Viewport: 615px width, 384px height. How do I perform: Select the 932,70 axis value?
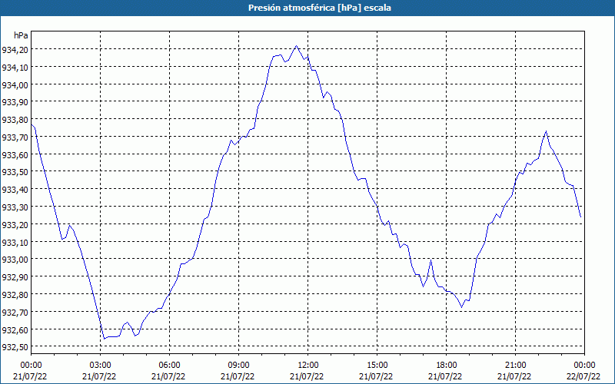pos(15,313)
